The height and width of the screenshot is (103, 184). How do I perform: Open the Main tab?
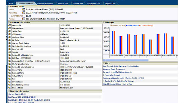coord(11,4)
